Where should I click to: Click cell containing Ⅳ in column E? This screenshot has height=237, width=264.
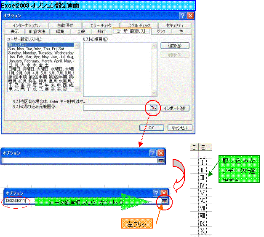pyautogui.click(x=203, y=185)
